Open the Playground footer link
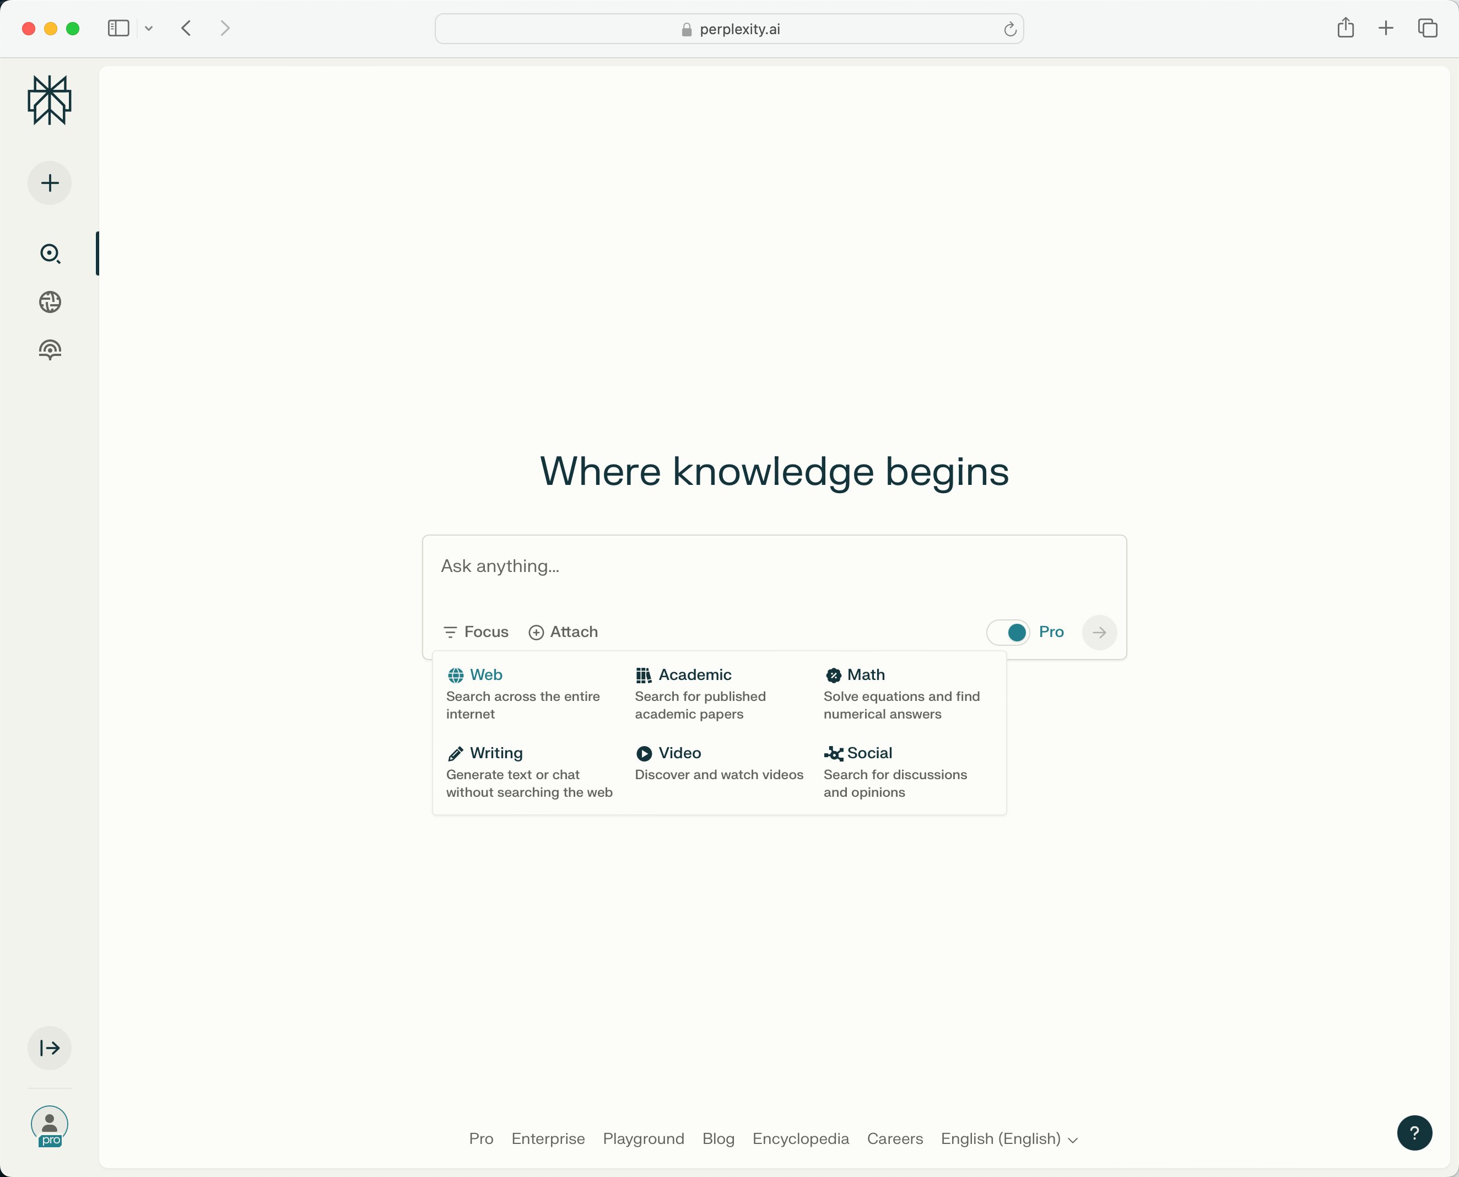 [644, 1139]
